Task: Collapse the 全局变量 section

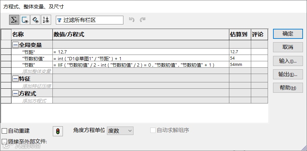Action: (x=15, y=45)
